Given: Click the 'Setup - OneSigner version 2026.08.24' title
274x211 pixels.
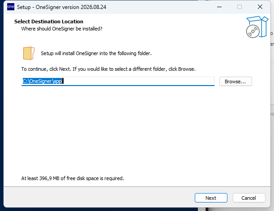Looking at the screenshot, I should coord(61,7).
